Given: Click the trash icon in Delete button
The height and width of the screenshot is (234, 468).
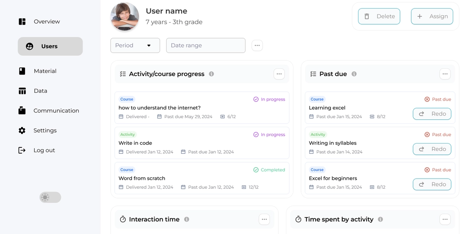Looking at the screenshot, I should [x=367, y=16].
